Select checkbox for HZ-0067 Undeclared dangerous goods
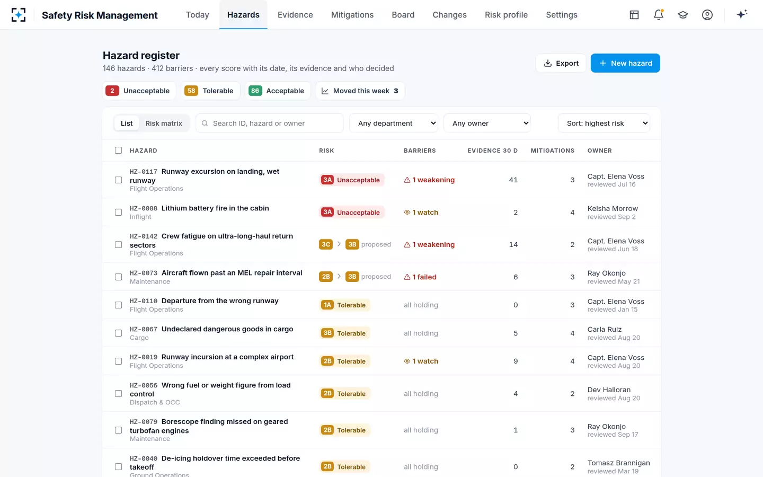This screenshot has width=763, height=477. click(119, 333)
